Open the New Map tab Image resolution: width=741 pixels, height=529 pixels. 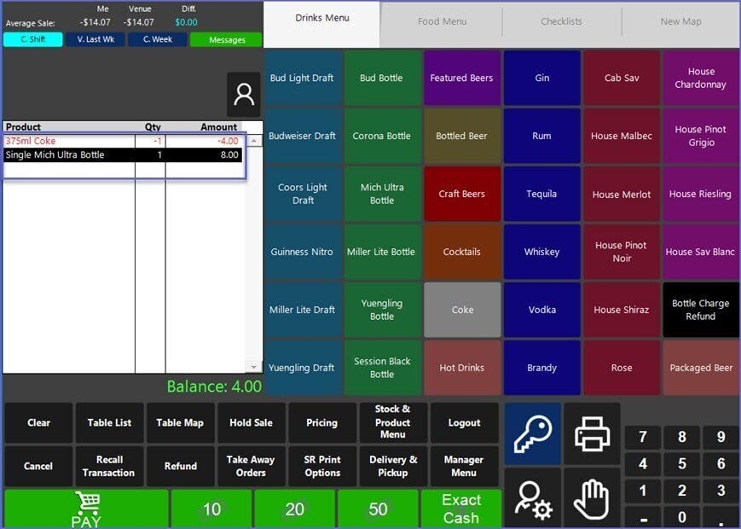pos(680,22)
